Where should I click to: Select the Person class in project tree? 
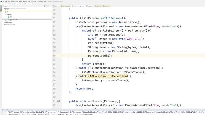[x=11, y=18]
